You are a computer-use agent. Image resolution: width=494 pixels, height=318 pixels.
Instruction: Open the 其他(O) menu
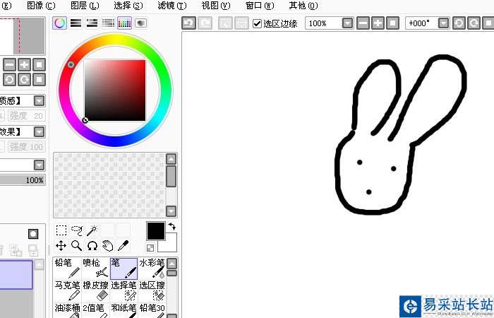click(x=303, y=6)
